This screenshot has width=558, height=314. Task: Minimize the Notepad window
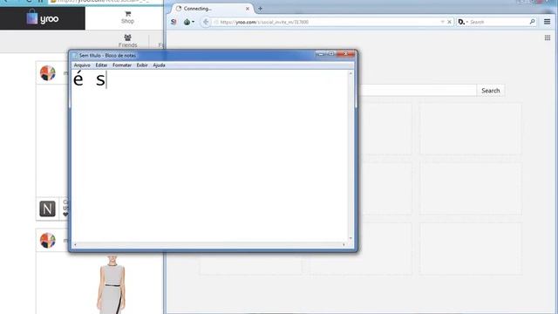[321, 54]
